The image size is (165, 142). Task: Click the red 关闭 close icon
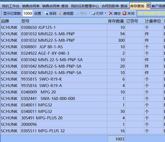tap(124, 13)
